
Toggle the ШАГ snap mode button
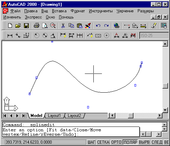91,142
